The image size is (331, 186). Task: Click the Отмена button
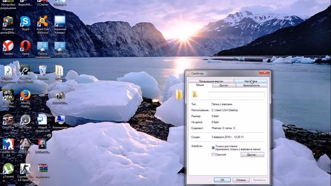tap(240, 180)
